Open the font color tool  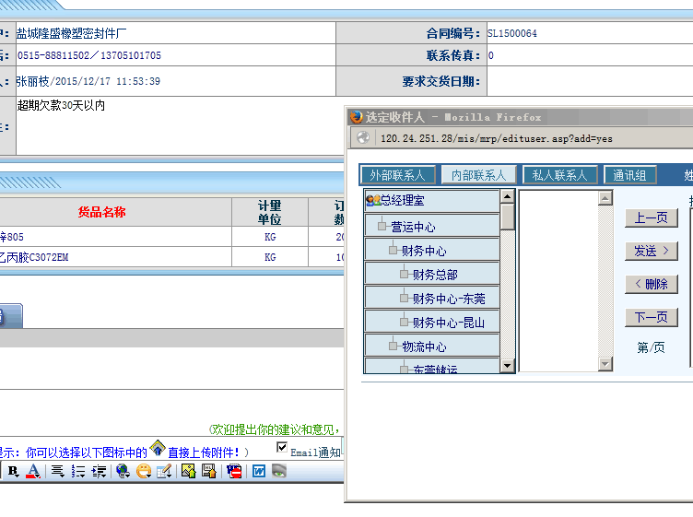(x=33, y=471)
